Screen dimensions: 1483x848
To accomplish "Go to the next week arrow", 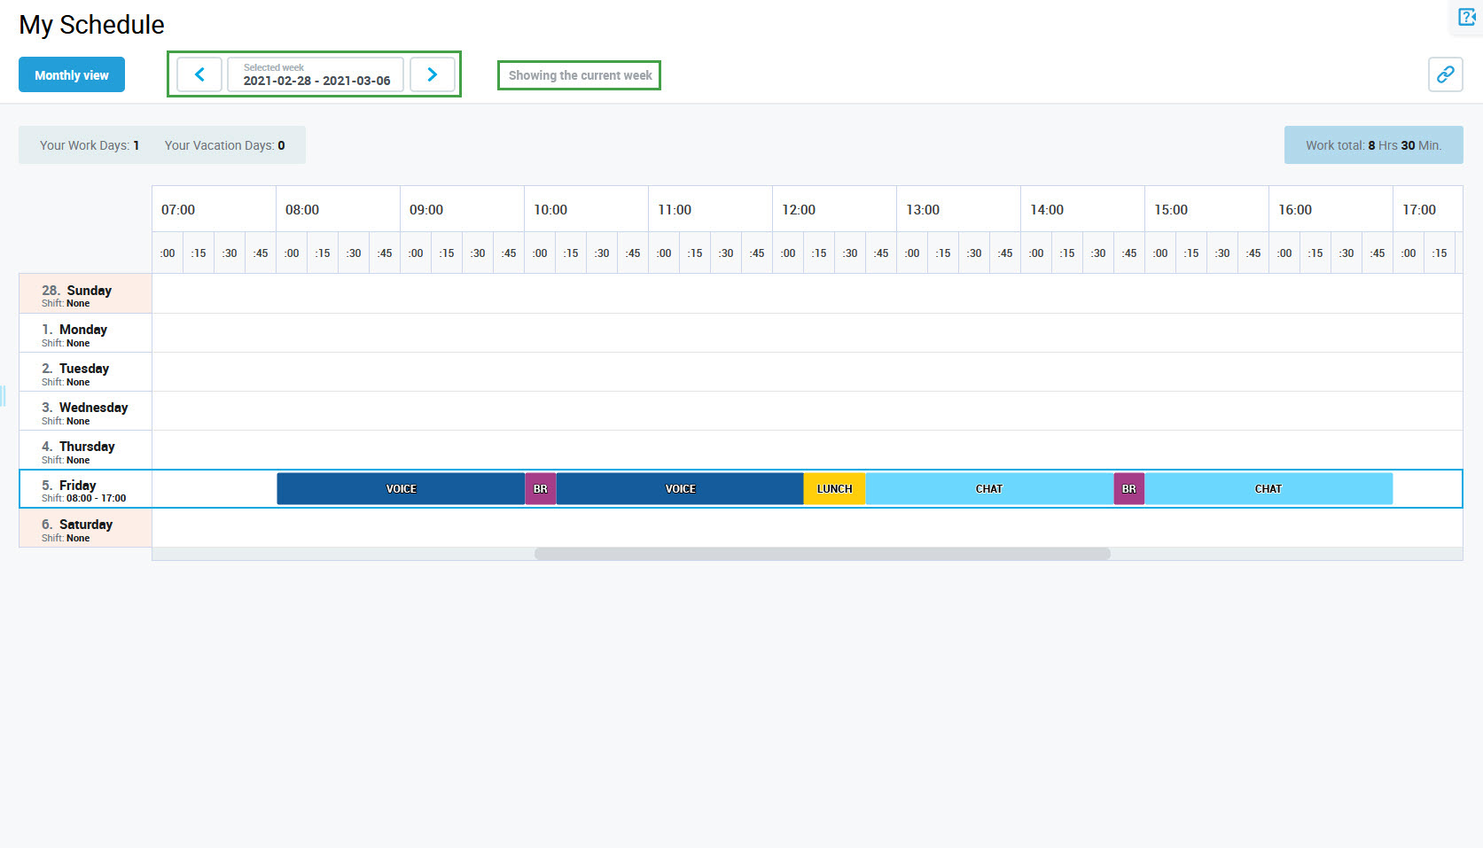I will coord(433,74).
